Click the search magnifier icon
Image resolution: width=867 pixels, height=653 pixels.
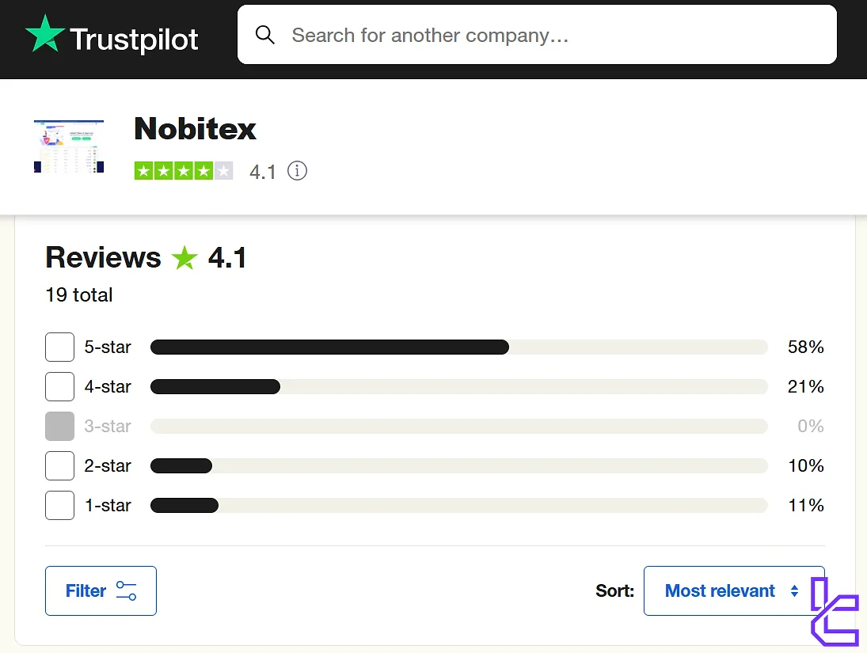click(x=265, y=35)
